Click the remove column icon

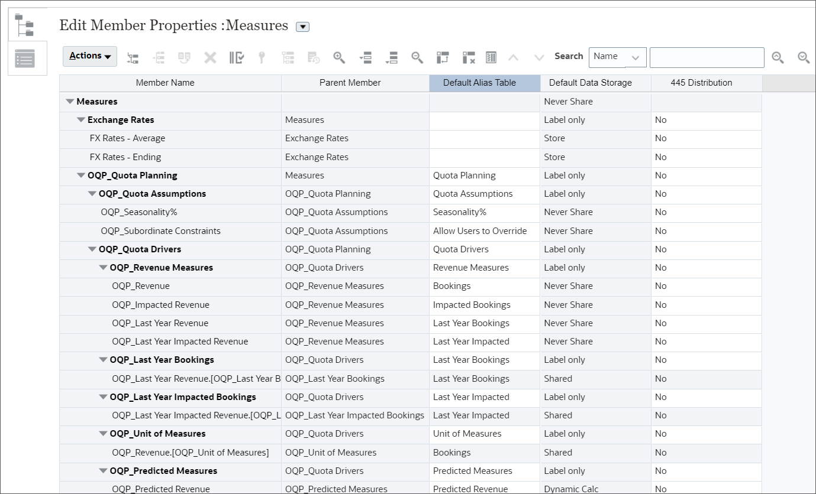point(468,57)
